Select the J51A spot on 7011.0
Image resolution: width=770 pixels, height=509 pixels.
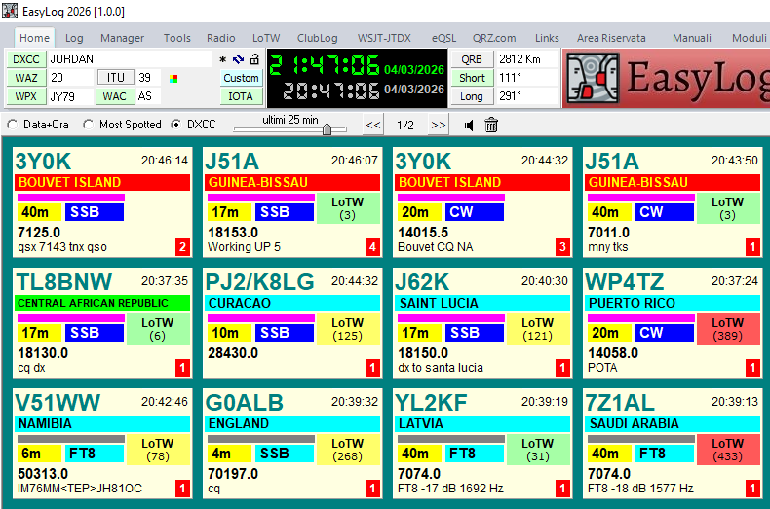coord(673,202)
